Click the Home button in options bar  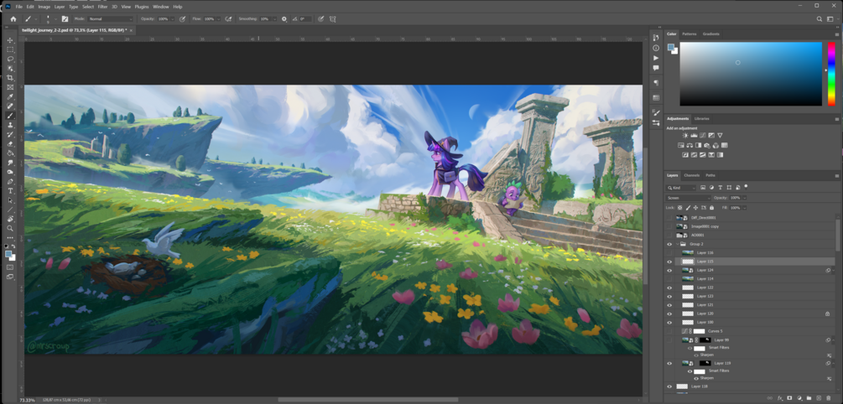(13, 18)
